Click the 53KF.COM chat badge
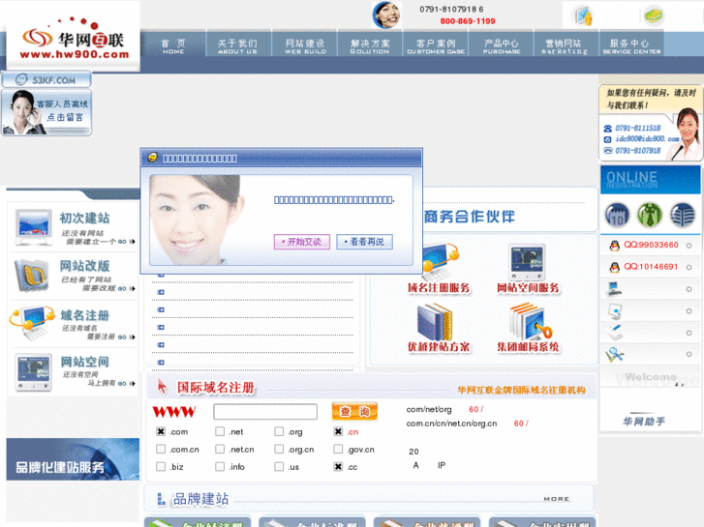The image size is (704, 527). (x=46, y=80)
